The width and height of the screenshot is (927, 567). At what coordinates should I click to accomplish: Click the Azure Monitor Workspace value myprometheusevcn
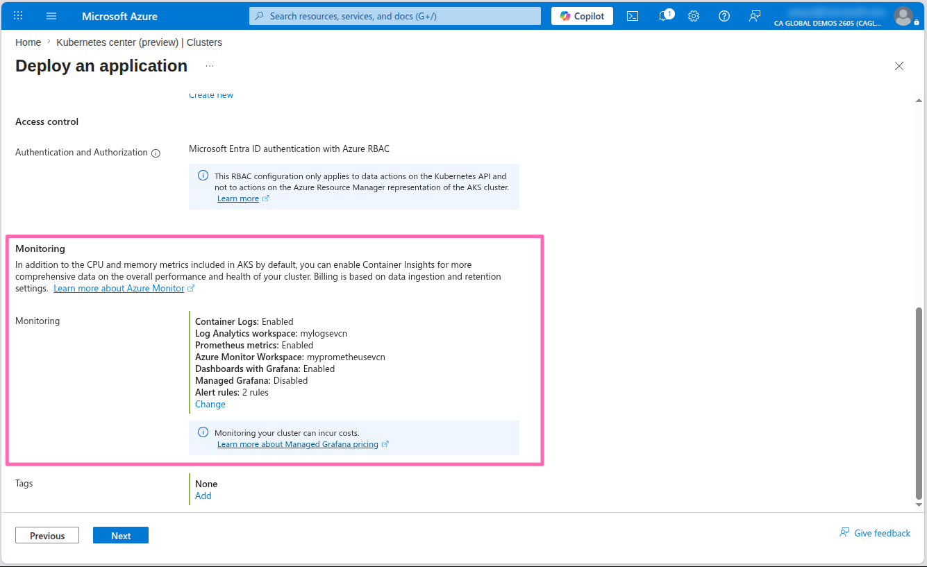click(x=346, y=357)
